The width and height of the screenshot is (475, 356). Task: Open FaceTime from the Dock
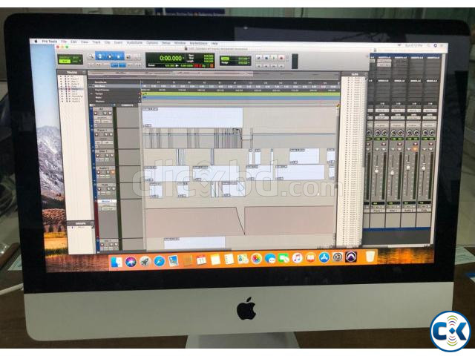point(284,259)
